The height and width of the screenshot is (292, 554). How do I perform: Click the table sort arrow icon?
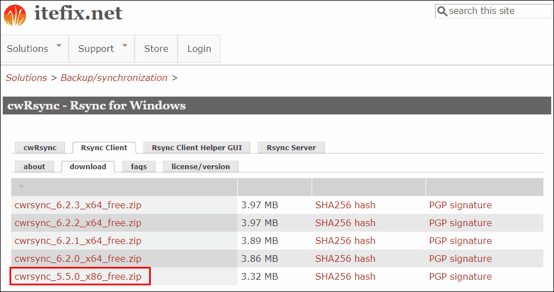pyautogui.click(x=22, y=186)
